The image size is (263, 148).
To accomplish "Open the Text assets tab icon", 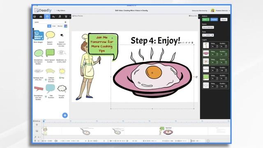I will pyautogui.click(x=53, y=16).
